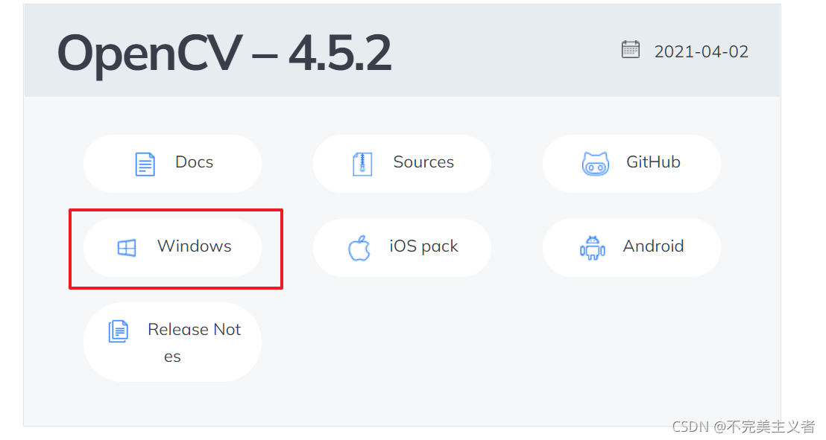Click the 2021-04-02 release date
This screenshot has width=826, height=440.
[702, 51]
